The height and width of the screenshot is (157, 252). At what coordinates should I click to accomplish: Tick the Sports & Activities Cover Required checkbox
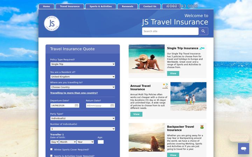(x=51, y=156)
